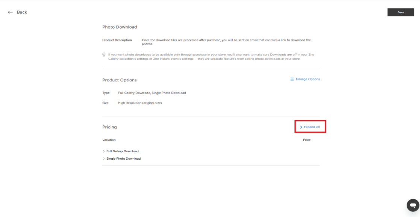Click the lightbulb tip icon

coord(104,55)
